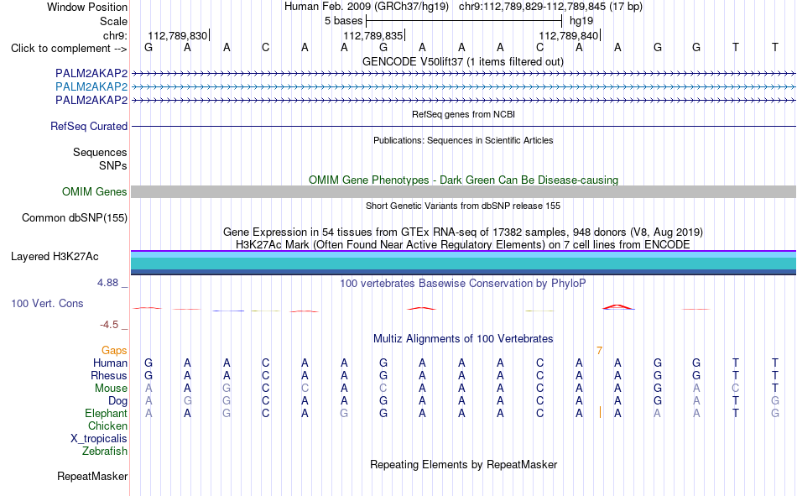Click the orange 7 in Gaps row
The width and height of the screenshot is (797, 496).
[599, 351]
